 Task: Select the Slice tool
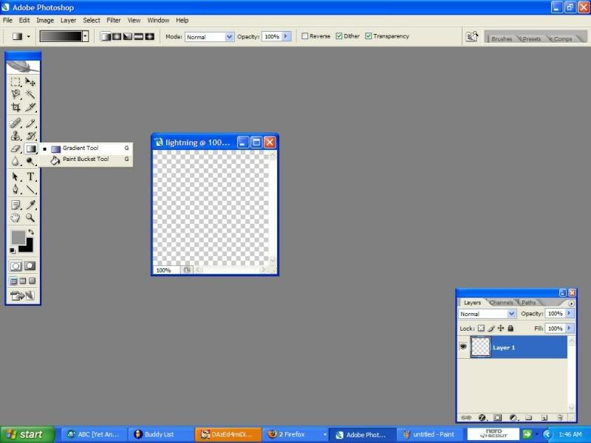pos(30,107)
